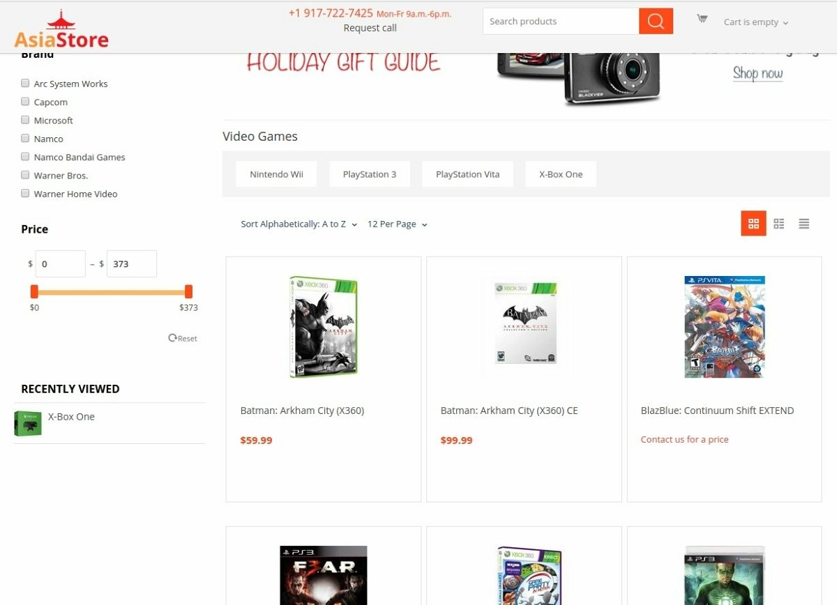The image size is (837, 605).
Task: Open the 12 Per Page dropdown
Action: pyautogui.click(x=398, y=224)
